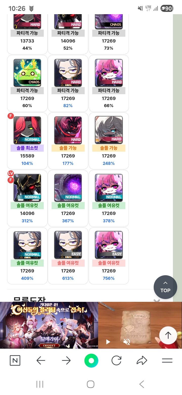
Task: Tap the Android home button
Action: pos(90,384)
